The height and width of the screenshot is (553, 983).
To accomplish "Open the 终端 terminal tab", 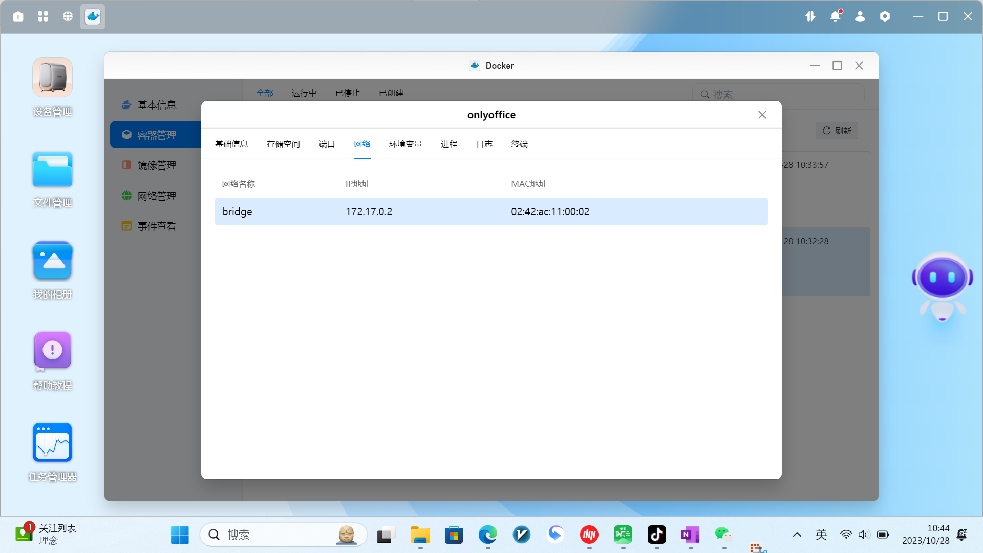I will tap(519, 144).
